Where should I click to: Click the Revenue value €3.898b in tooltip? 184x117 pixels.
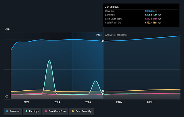click(149, 11)
